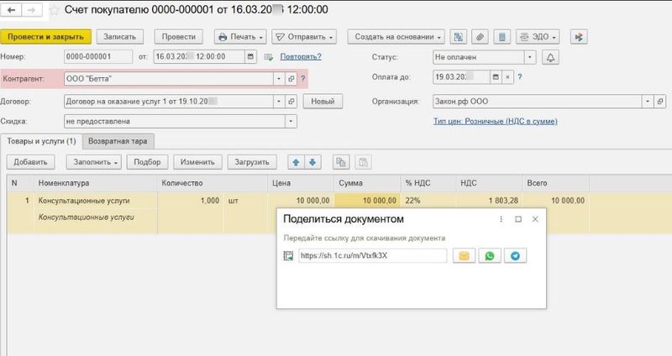672x356 pixels.
Task: Copy rows with the copy icon
Action: [341, 162]
